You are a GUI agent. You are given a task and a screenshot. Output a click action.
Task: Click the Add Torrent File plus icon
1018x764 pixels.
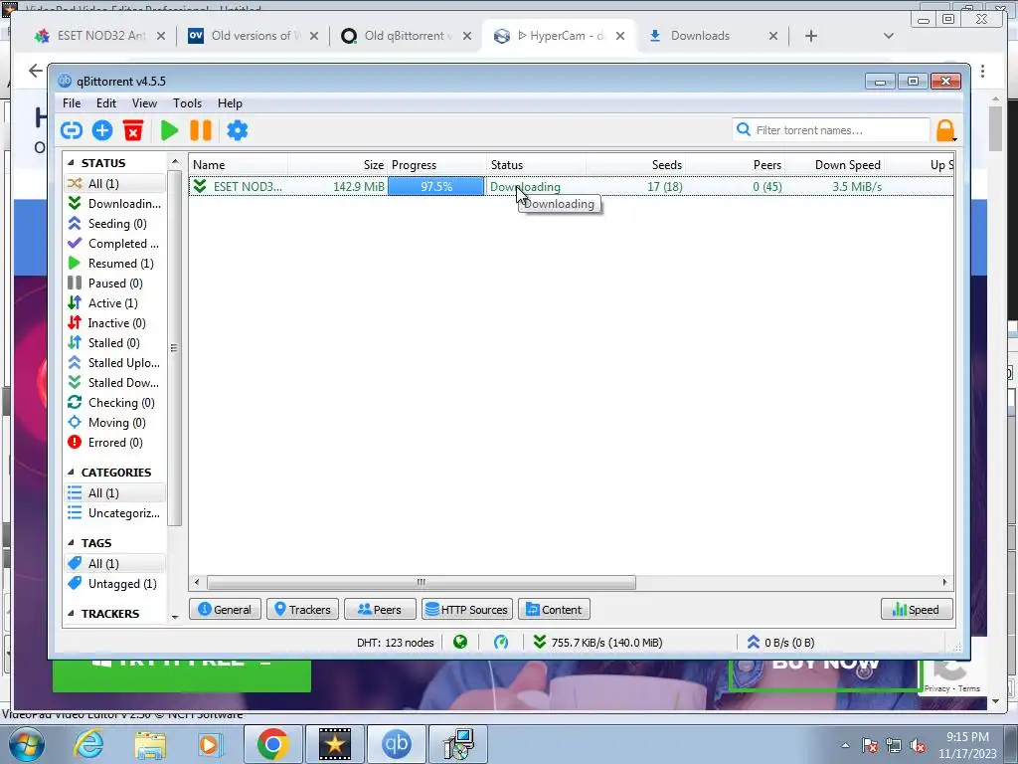click(x=102, y=130)
